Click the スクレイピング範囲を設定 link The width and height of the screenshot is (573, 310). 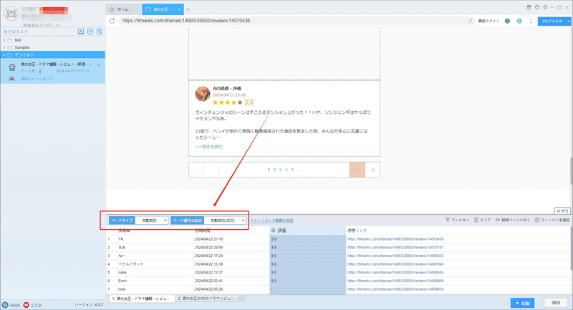tap(271, 221)
